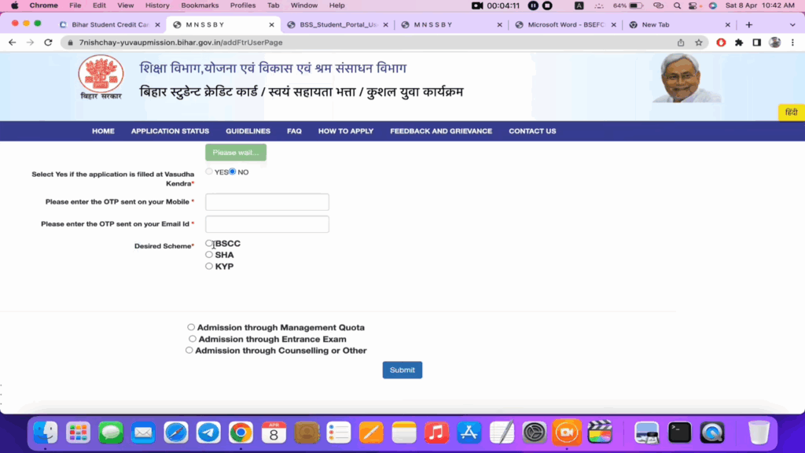
Task: Pause the screen recording in menu bar
Action: [x=534, y=6]
